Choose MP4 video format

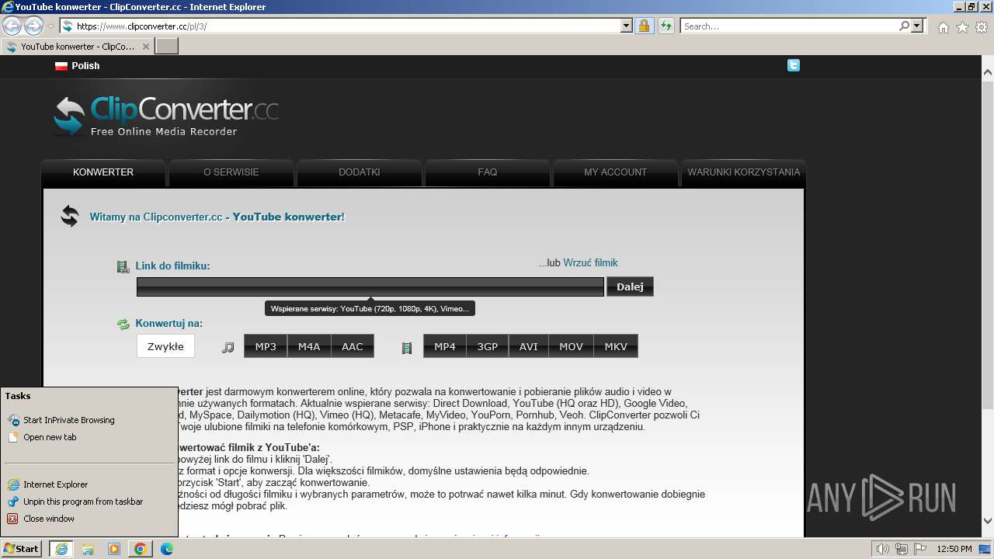[445, 346]
